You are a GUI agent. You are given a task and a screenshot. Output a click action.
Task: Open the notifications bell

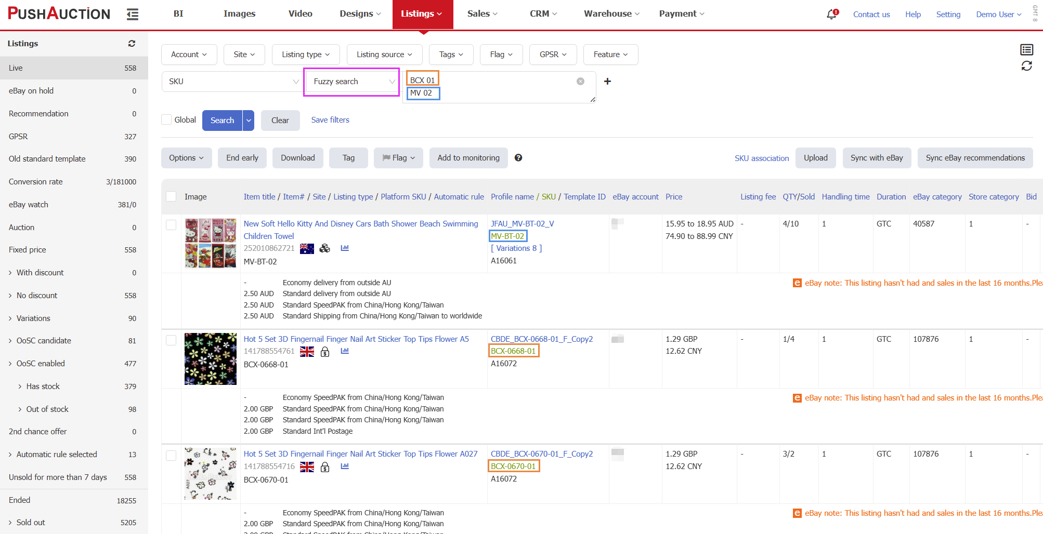(x=832, y=14)
